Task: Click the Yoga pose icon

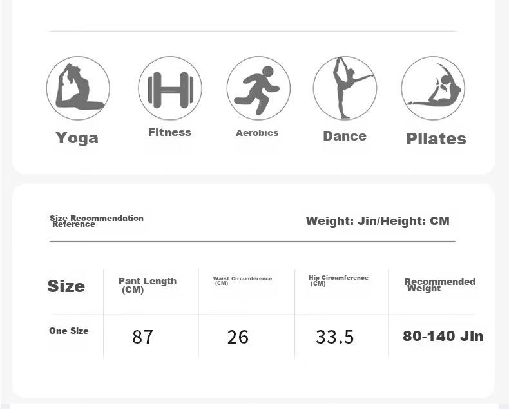Action: coord(78,88)
